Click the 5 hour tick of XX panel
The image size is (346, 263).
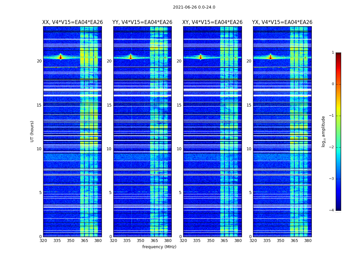(x=40, y=193)
